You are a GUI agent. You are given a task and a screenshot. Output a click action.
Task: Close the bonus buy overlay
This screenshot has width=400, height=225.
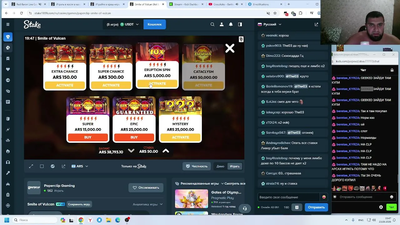coord(230,48)
